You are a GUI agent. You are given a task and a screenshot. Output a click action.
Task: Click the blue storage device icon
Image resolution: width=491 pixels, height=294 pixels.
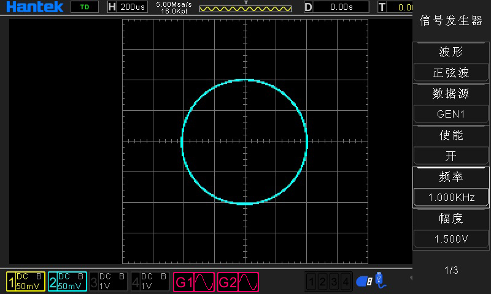coord(364,281)
